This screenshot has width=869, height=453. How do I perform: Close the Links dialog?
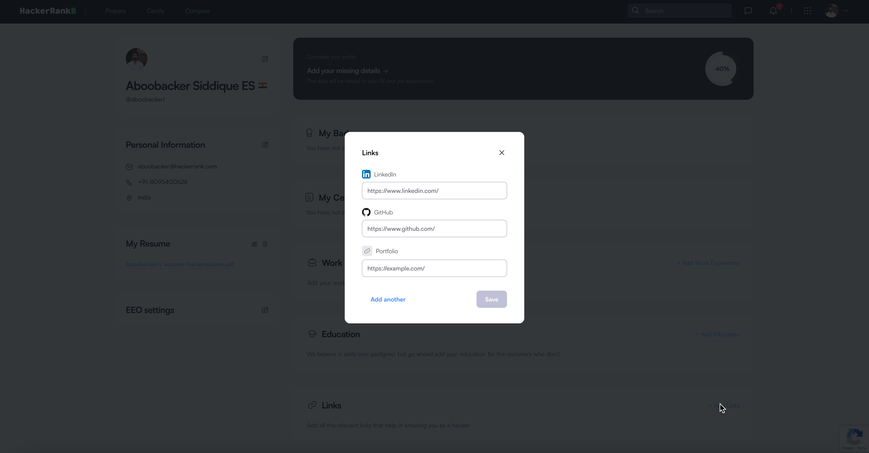coord(502,153)
